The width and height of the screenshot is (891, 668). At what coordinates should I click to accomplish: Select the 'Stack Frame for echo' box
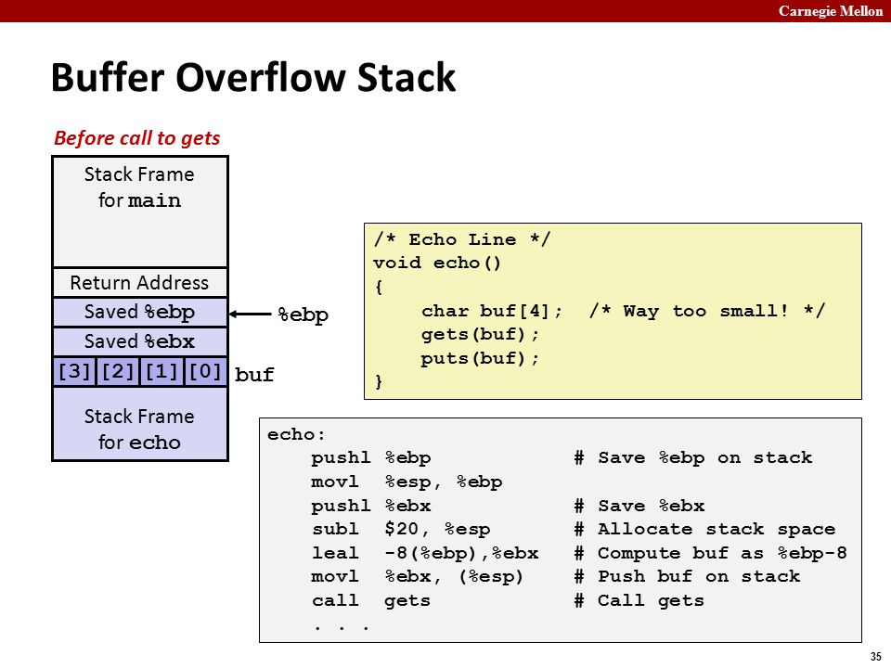(140, 424)
